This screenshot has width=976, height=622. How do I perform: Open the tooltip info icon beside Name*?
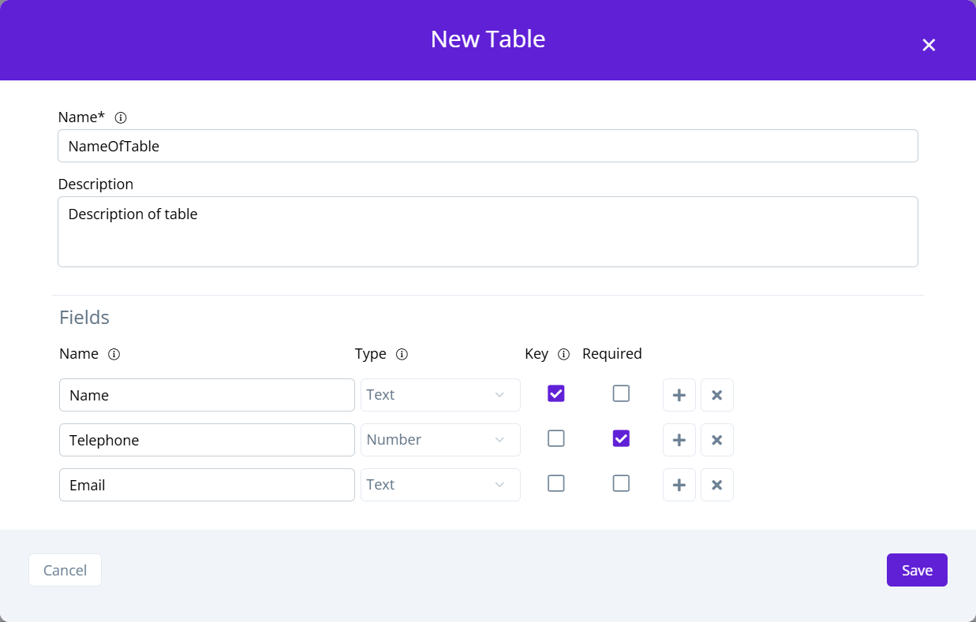[x=120, y=117]
